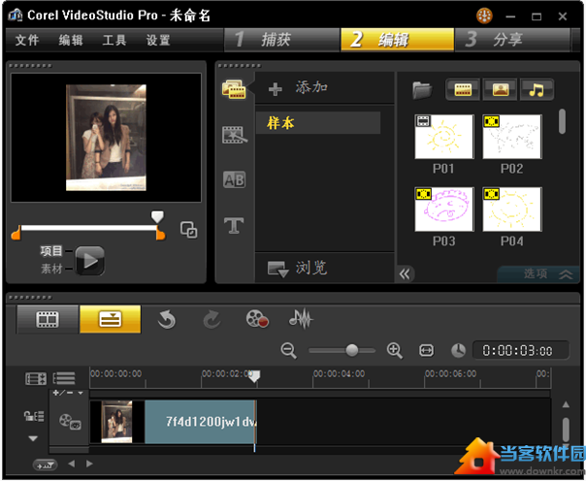Fit project in timeline window

tap(425, 350)
